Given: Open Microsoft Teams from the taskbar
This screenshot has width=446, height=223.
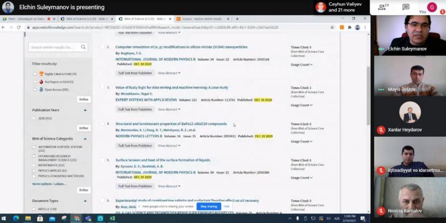Looking at the screenshot, I should click(88, 219).
